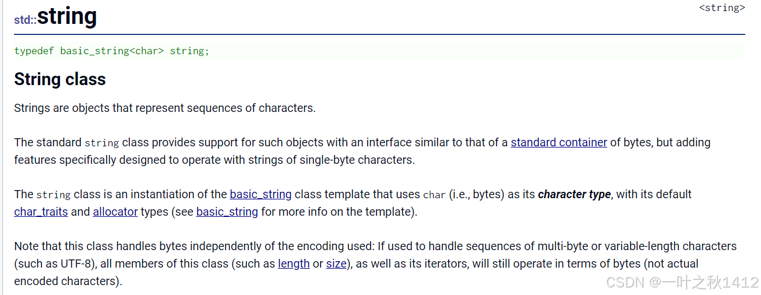This screenshot has height=295, width=761.
Task: Click the CSDN watermark at bottom right
Action: click(x=682, y=283)
